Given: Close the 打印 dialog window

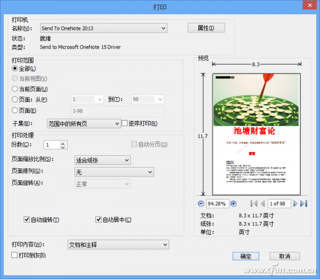Looking at the screenshot, I should click(x=307, y=6).
